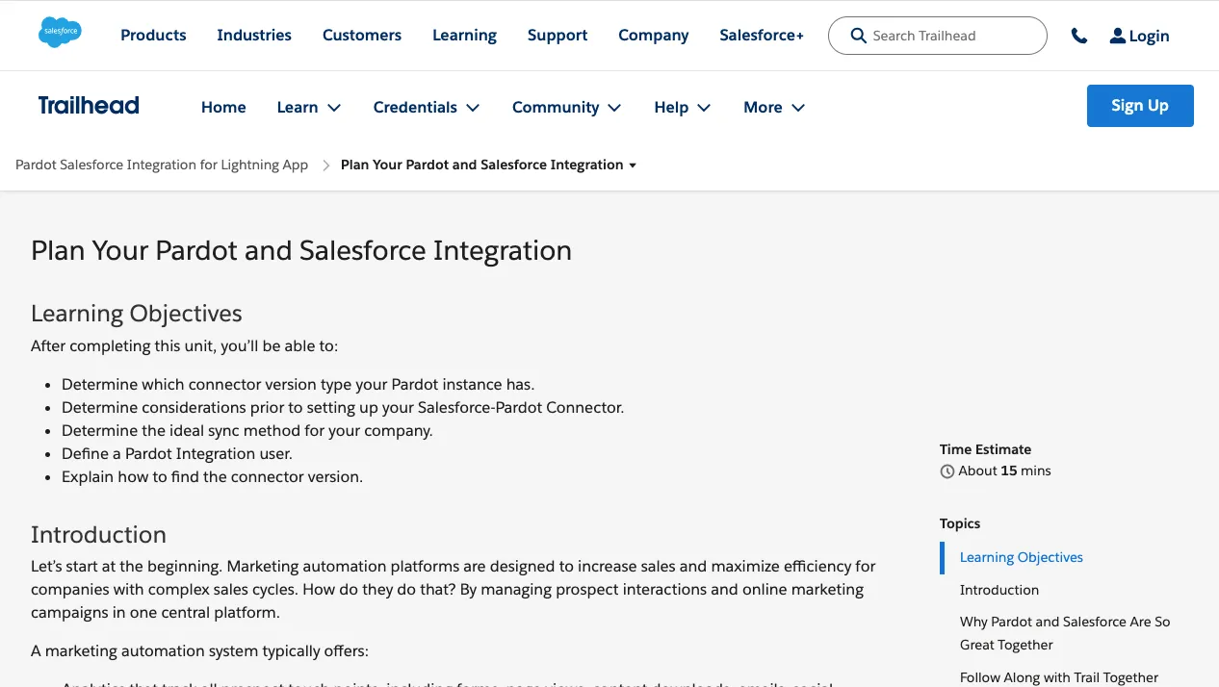Click 'Determine which connector version type' bullet
The image size is (1219, 687).
coord(298,384)
